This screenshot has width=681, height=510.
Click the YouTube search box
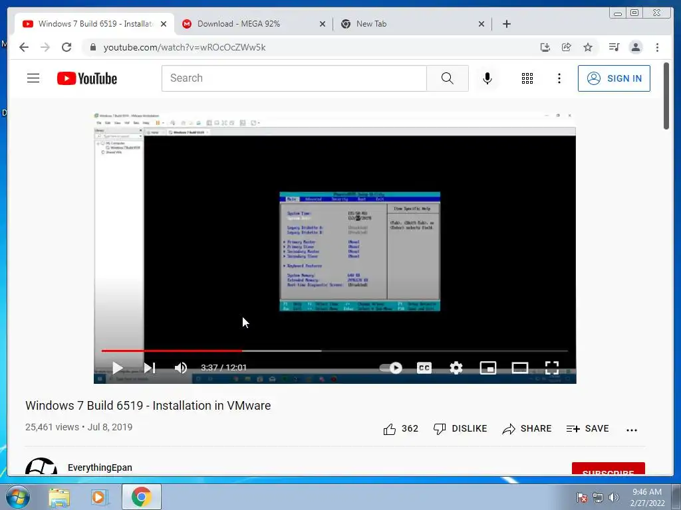pos(294,78)
